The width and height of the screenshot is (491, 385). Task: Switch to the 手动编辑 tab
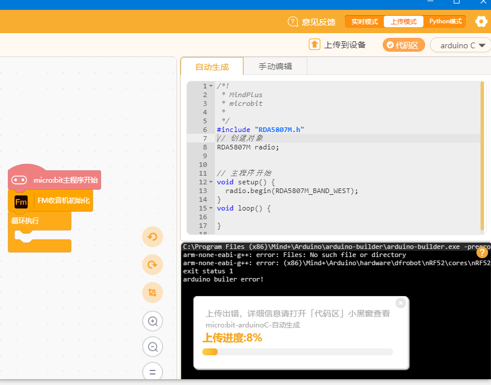click(275, 66)
